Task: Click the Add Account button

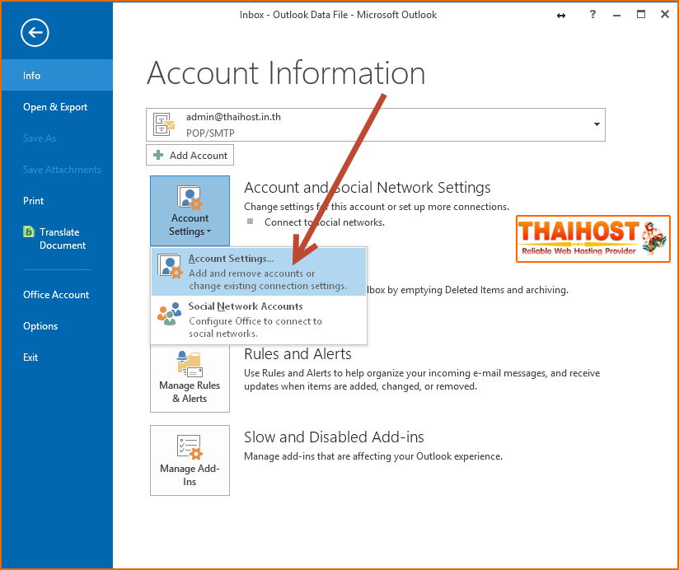Action: [190, 156]
